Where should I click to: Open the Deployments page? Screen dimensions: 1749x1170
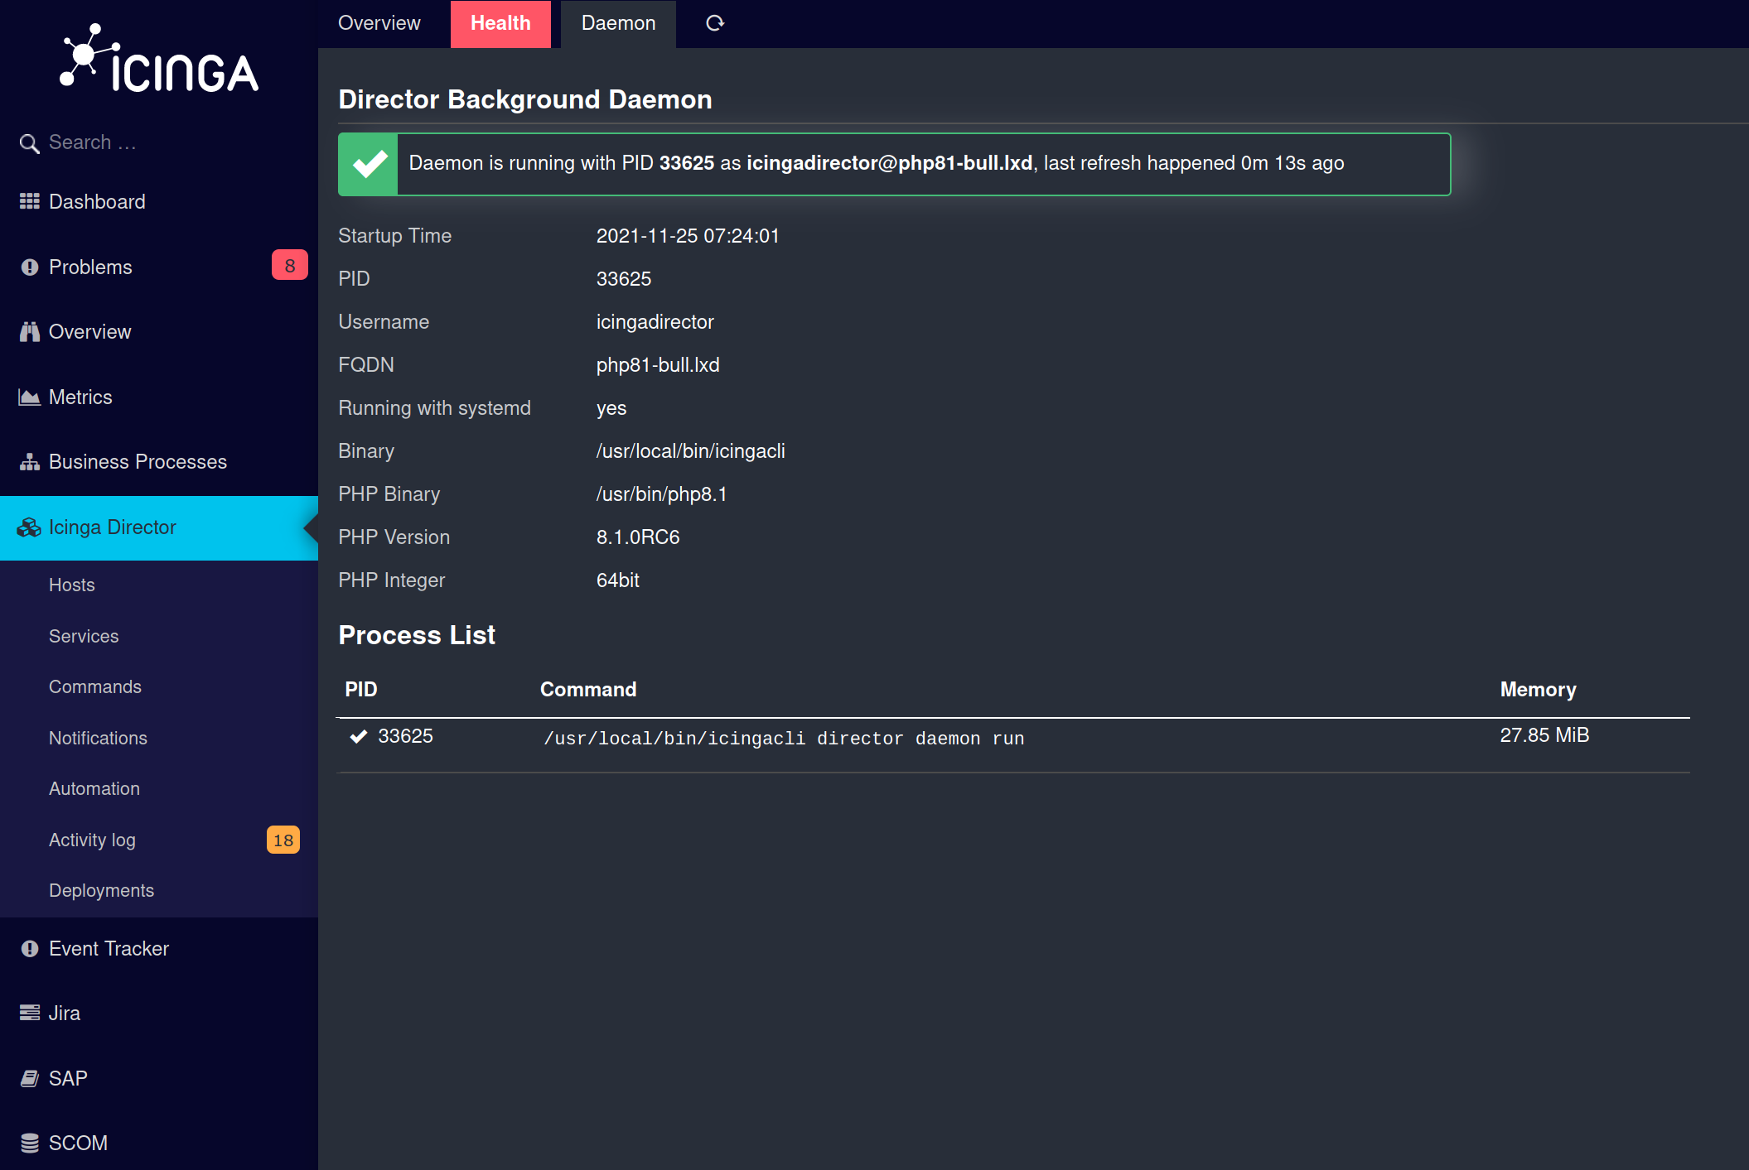point(101,890)
